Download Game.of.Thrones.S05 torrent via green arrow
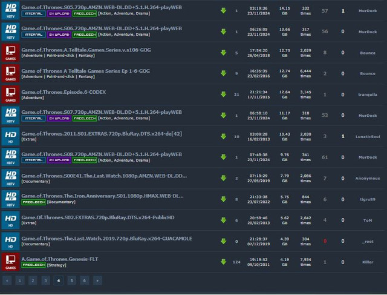This screenshot has height=295, width=387. [223, 11]
